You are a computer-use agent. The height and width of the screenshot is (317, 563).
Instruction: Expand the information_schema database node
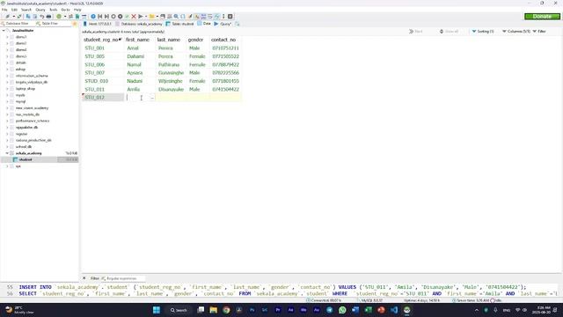7,76
